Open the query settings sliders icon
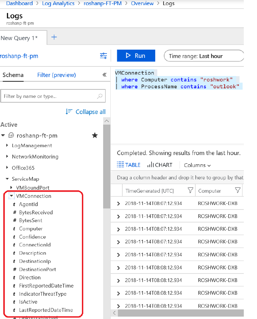The width and height of the screenshot is (257, 319). point(103,56)
